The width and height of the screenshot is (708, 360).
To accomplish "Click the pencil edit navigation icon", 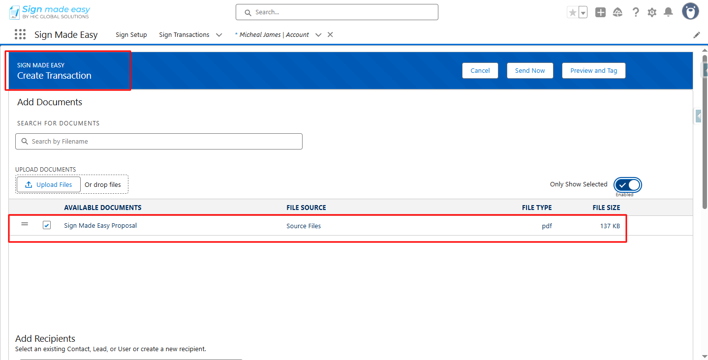I will tap(697, 35).
